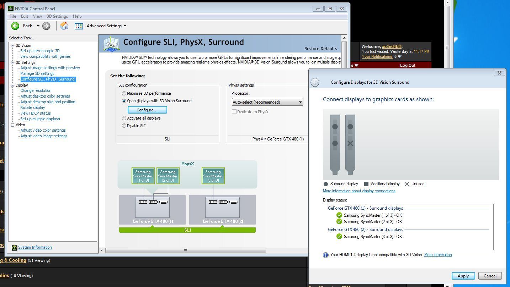Select Adjust image settings with preview
Screen dimensions: 510x287
50,68
